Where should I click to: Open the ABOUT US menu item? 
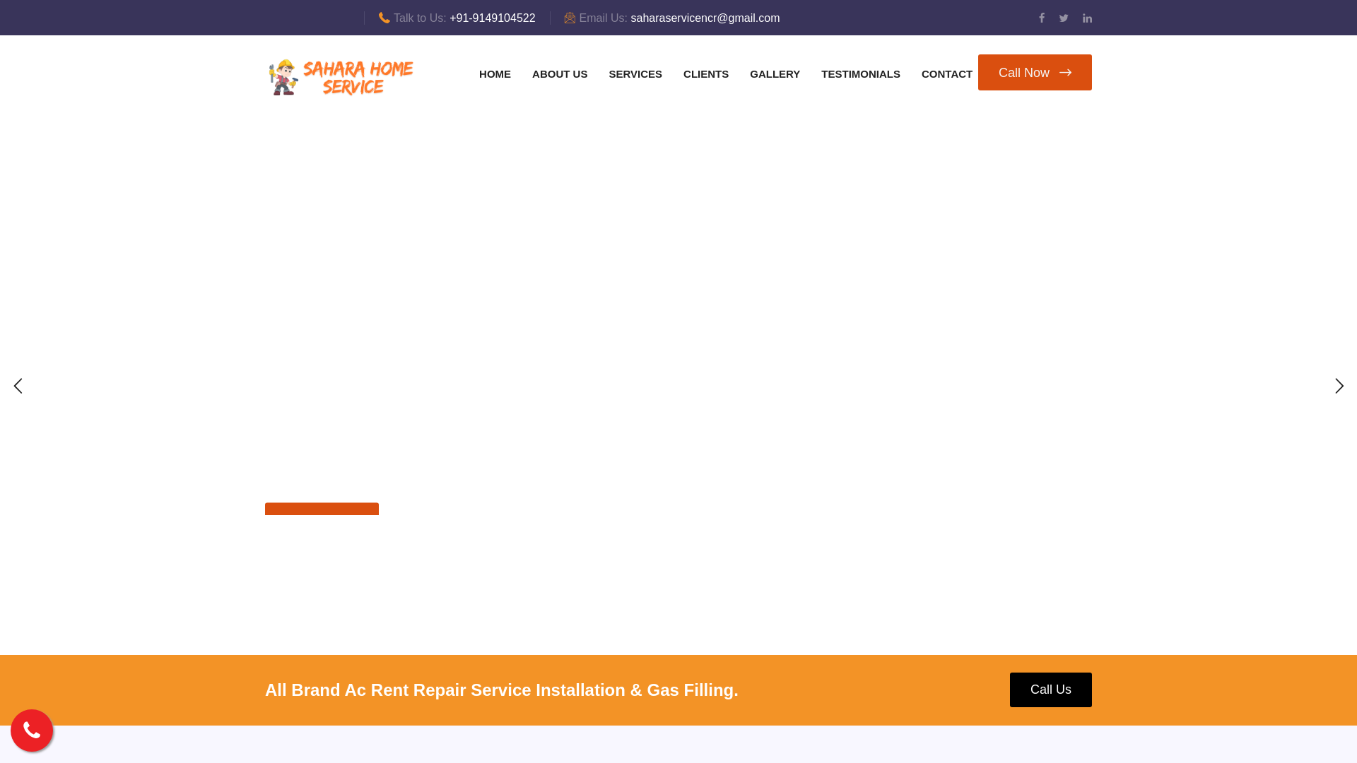pyautogui.click(x=560, y=74)
